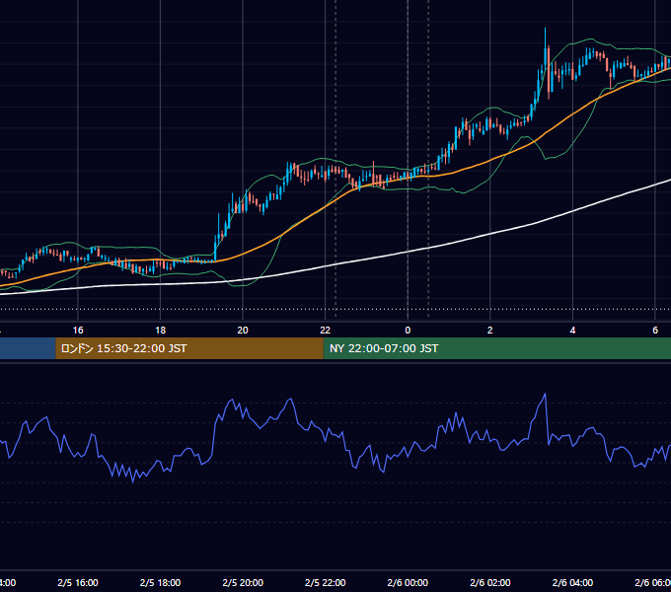This screenshot has height=592, width=671.
Task: Click the 2/6 04:00 label on lower axis
Action: click(572, 582)
